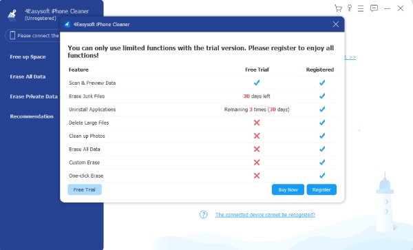413x250 pixels.
Task: Click Registered checkmark for Delete Large Files
Action: tap(322, 123)
